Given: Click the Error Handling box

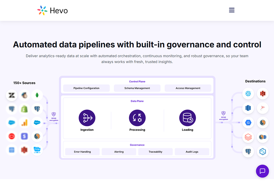Looking at the screenshot, I should tap(82, 152).
